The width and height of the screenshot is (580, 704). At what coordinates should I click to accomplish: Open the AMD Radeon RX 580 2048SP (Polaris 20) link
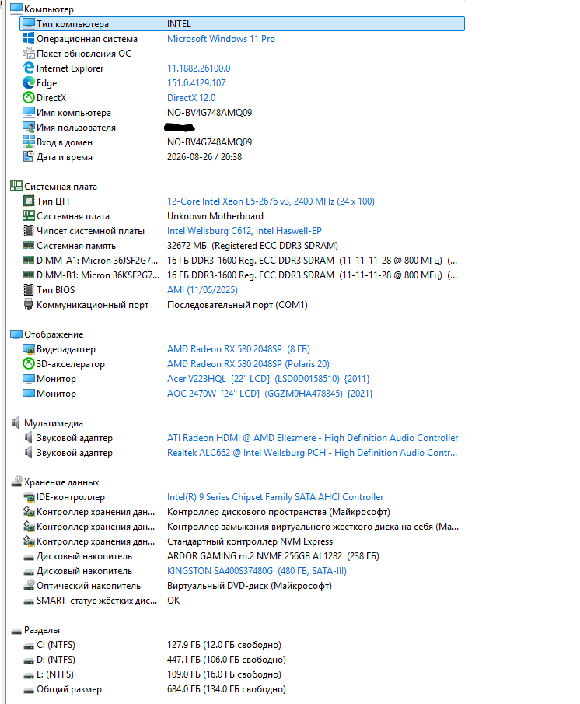[x=248, y=364]
